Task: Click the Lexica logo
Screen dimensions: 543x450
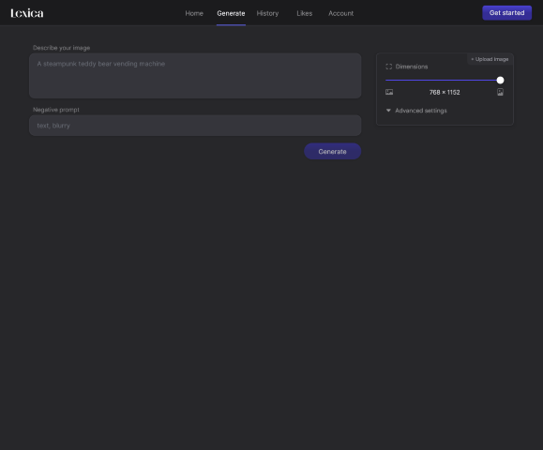Action: (27, 13)
